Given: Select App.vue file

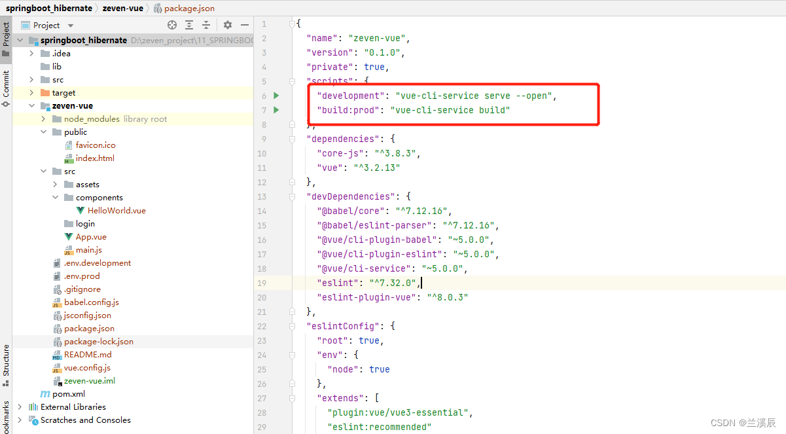Looking at the screenshot, I should point(86,236).
